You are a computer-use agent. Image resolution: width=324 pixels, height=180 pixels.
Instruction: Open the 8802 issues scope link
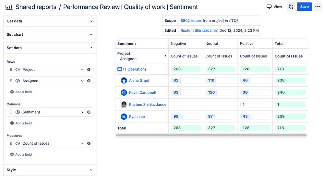coord(191,21)
